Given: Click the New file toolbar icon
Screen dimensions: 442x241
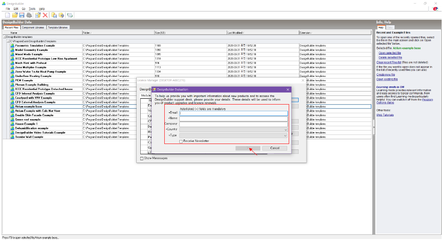Looking at the screenshot, I should tap(8, 15).
